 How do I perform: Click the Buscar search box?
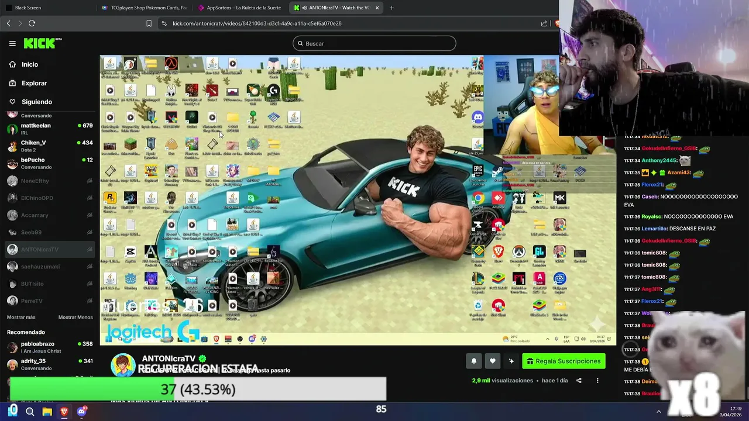(x=374, y=43)
